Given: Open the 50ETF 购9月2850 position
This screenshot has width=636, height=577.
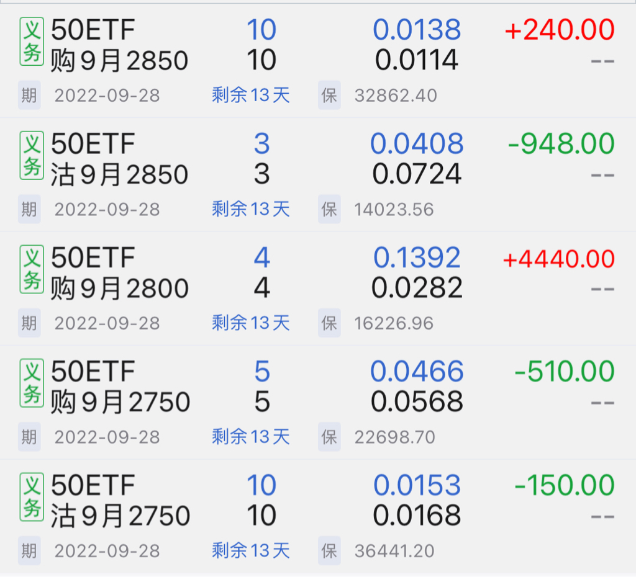Looking at the screenshot, I should [119, 45].
